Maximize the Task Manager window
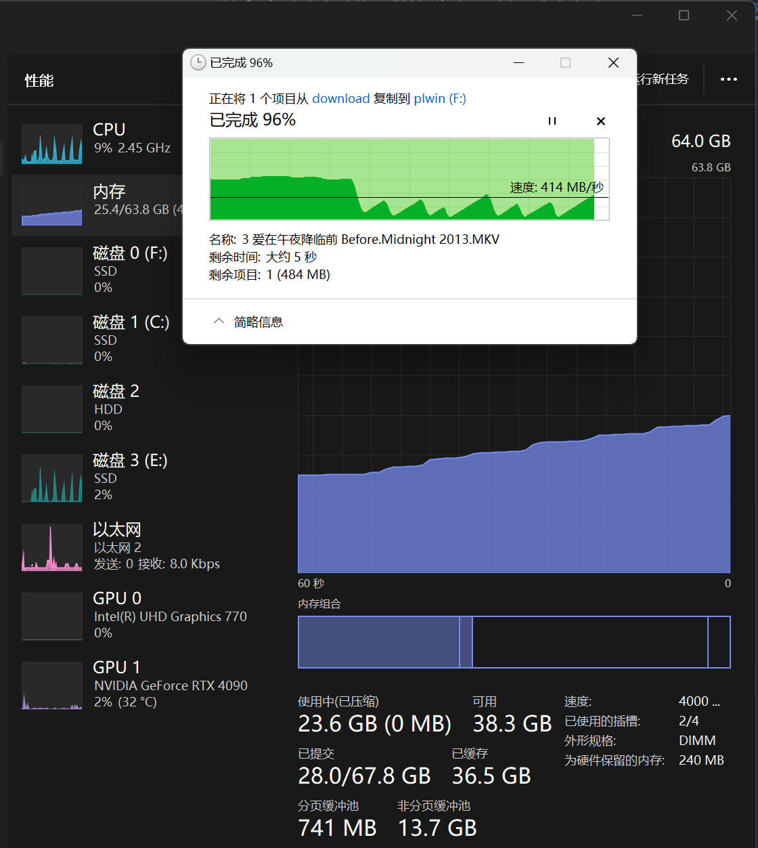The height and width of the screenshot is (848, 758). [684, 16]
